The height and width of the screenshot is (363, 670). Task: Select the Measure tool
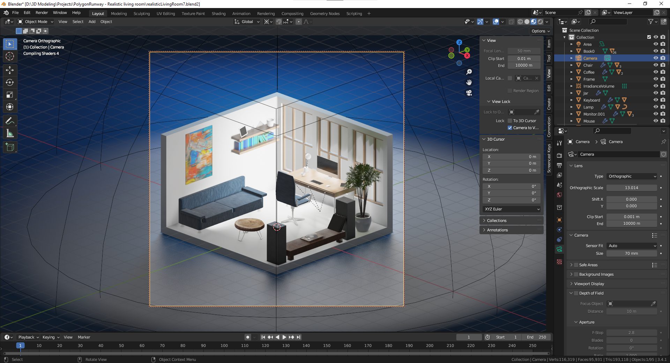pyautogui.click(x=10, y=133)
